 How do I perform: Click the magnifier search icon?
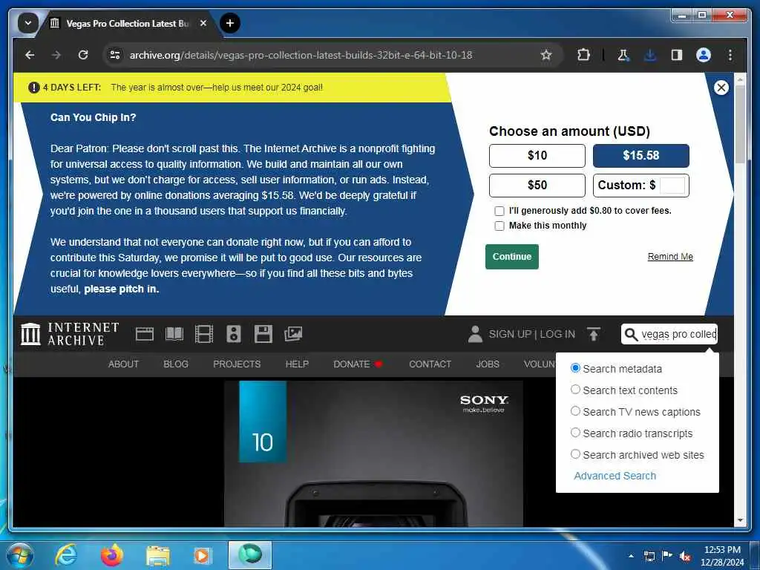[631, 335]
